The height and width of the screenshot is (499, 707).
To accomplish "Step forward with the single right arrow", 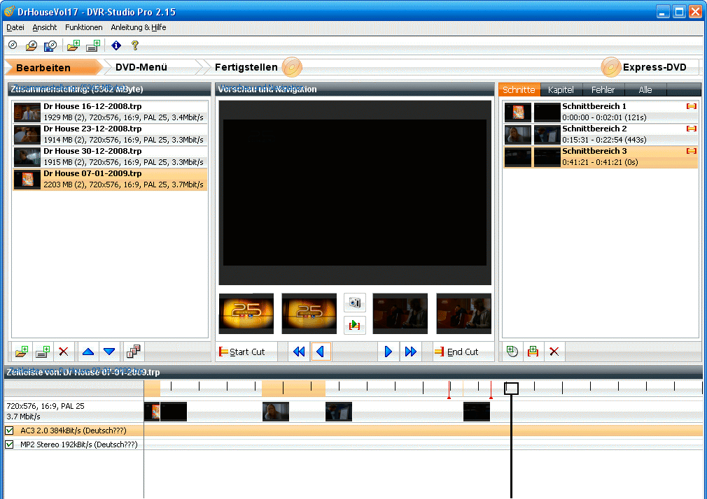I will pos(388,352).
